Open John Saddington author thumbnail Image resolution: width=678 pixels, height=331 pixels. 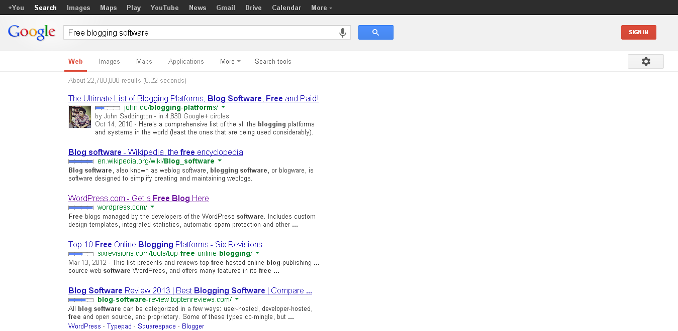click(x=80, y=117)
